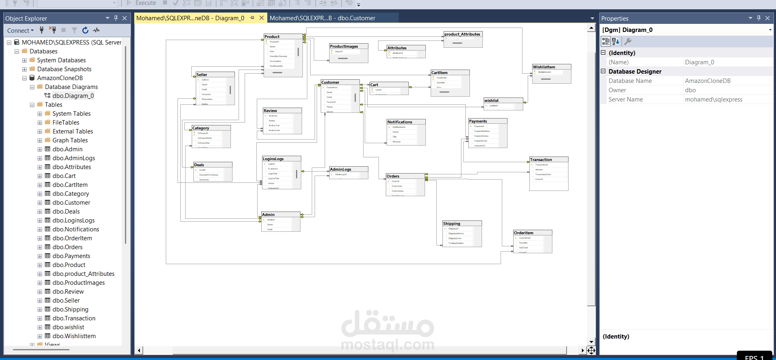776x360 pixels.
Task: Click the Stop icon in Object Explorer toolbar
Action: point(63,30)
